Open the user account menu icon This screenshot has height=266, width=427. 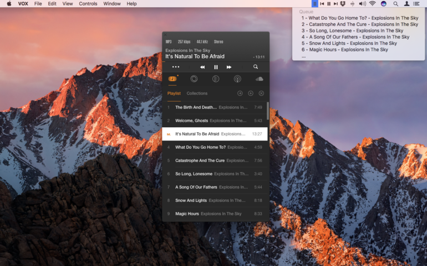[x=406, y=3]
